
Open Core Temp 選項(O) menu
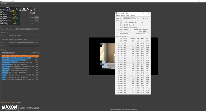[123, 16]
